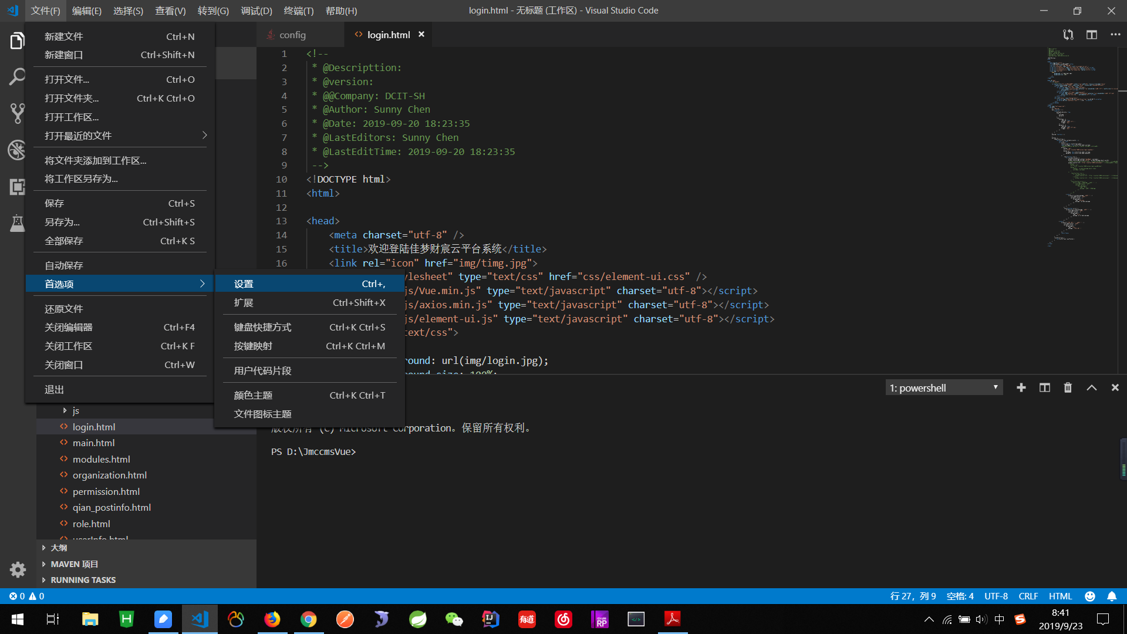Open the 编辑(E) menu
Image resolution: width=1127 pixels, height=634 pixels.
[x=87, y=11]
